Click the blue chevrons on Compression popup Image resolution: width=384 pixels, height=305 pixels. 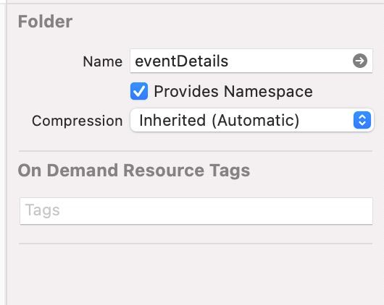coord(362,120)
